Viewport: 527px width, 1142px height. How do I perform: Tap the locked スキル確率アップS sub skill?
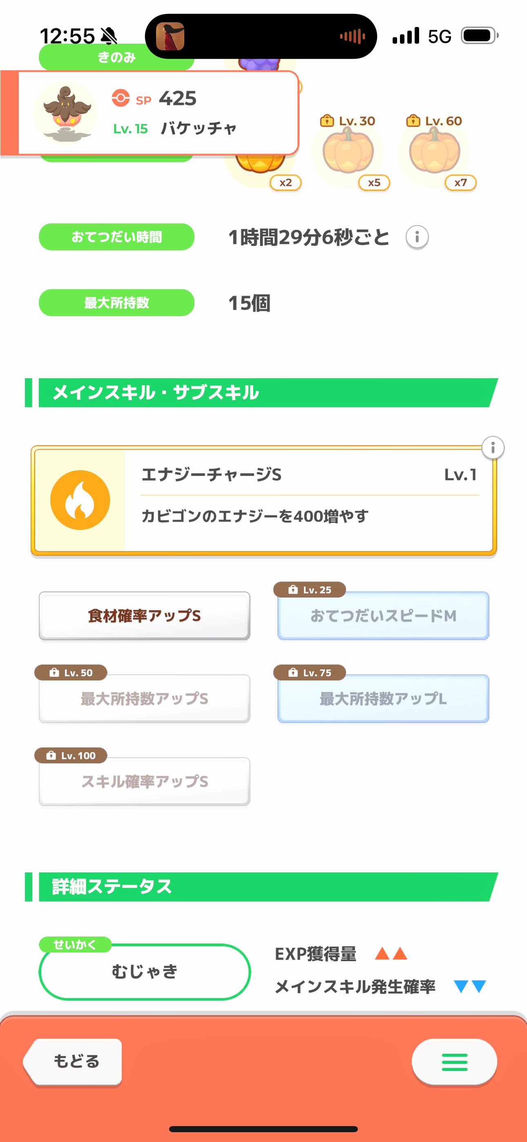point(145,782)
